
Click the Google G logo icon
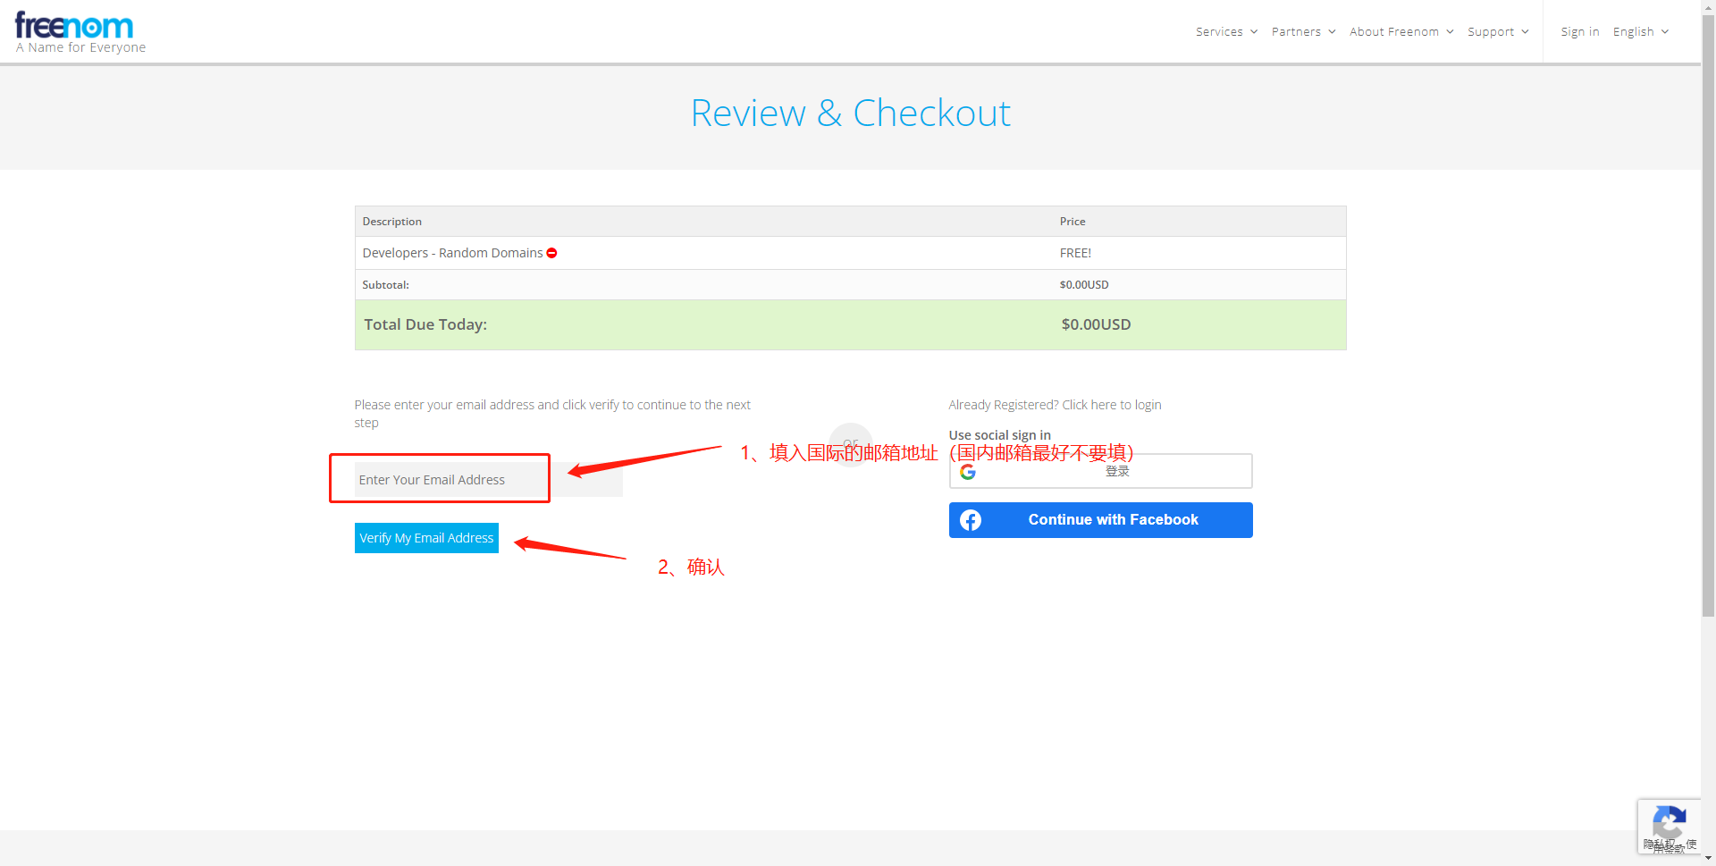pyautogui.click(x=968, y=472)
